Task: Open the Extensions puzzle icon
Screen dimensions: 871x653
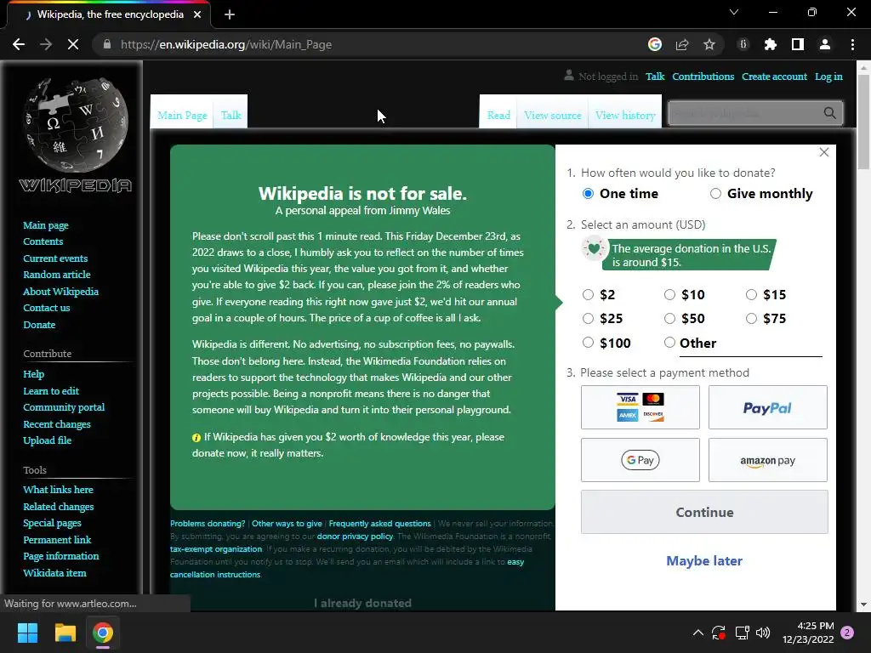Action: pyautogui.click(x=771, y=44)
